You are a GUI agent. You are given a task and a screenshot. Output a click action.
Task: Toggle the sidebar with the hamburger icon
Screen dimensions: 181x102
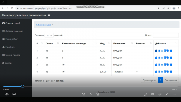pos(49,15)
